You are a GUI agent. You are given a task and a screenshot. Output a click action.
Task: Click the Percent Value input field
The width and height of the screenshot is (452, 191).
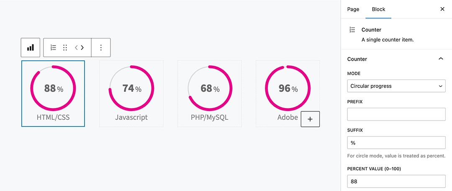point(396,181)
